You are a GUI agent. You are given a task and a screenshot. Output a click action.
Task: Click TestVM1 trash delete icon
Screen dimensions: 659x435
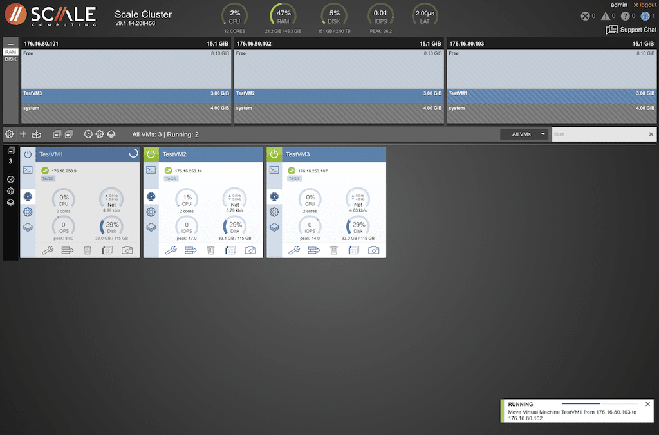tap(88, 250)
